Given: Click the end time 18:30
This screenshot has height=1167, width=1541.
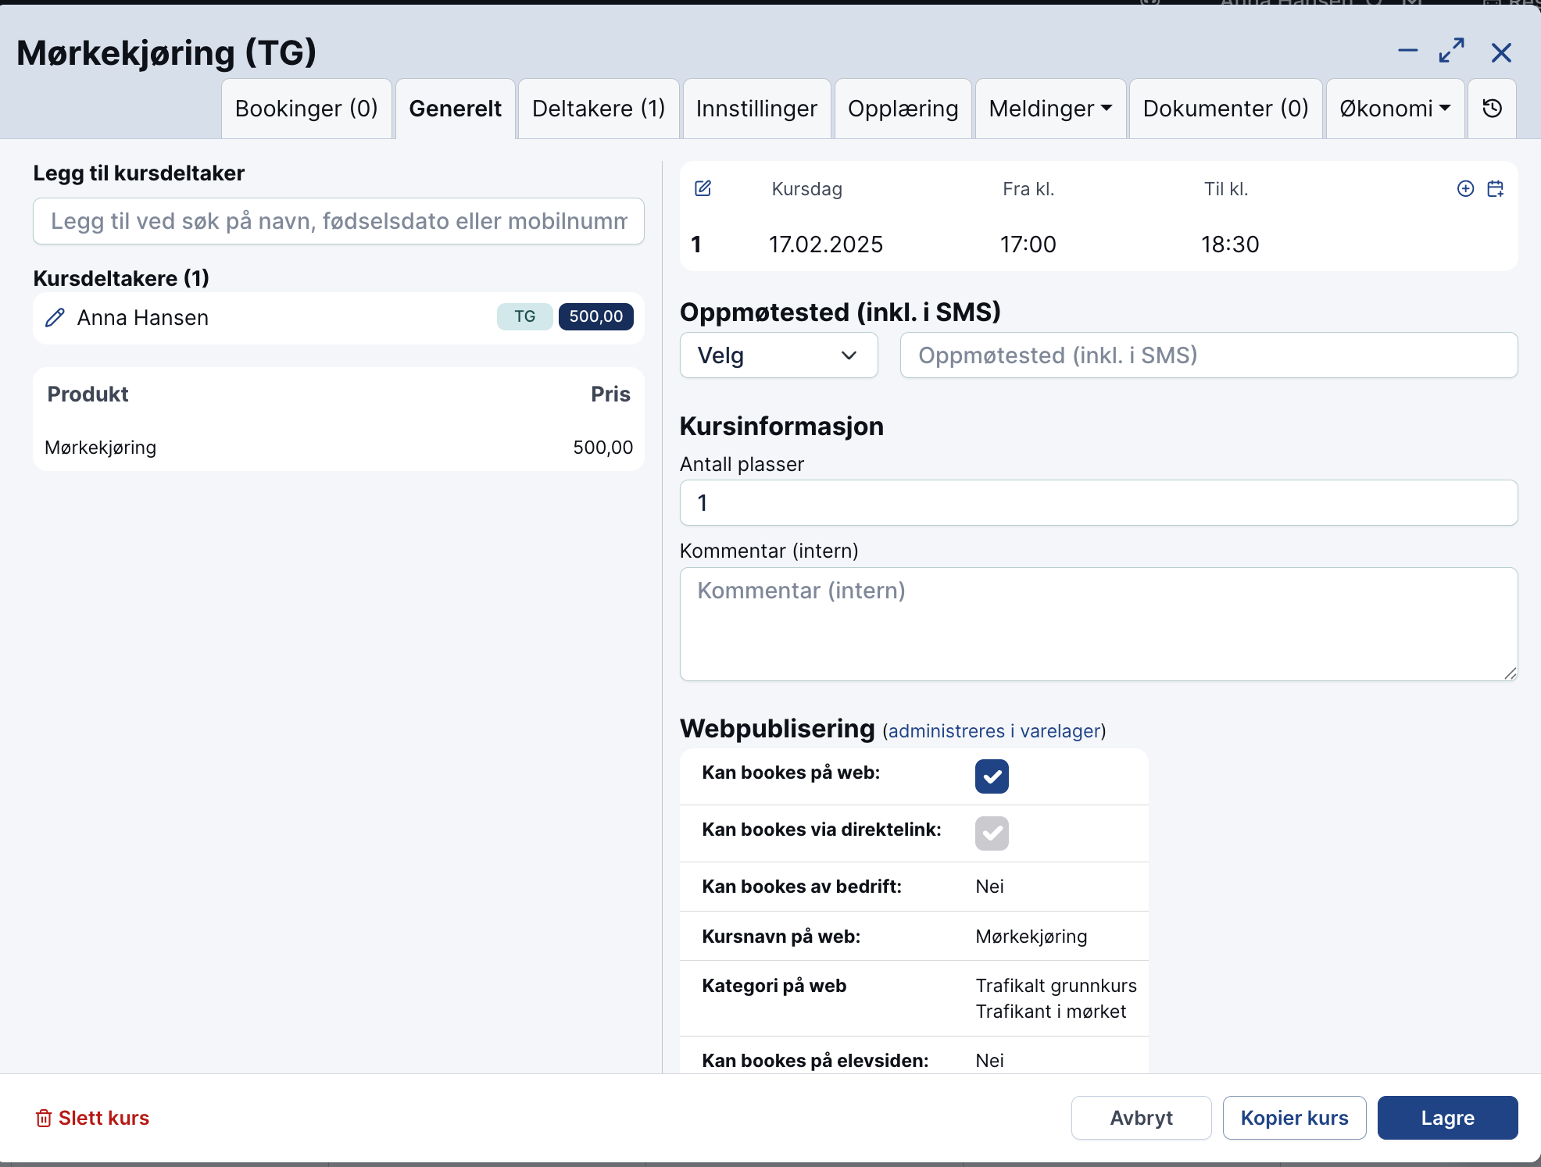Looking at the screenshot, I should pyautogui.click(x=1230, y=244).
